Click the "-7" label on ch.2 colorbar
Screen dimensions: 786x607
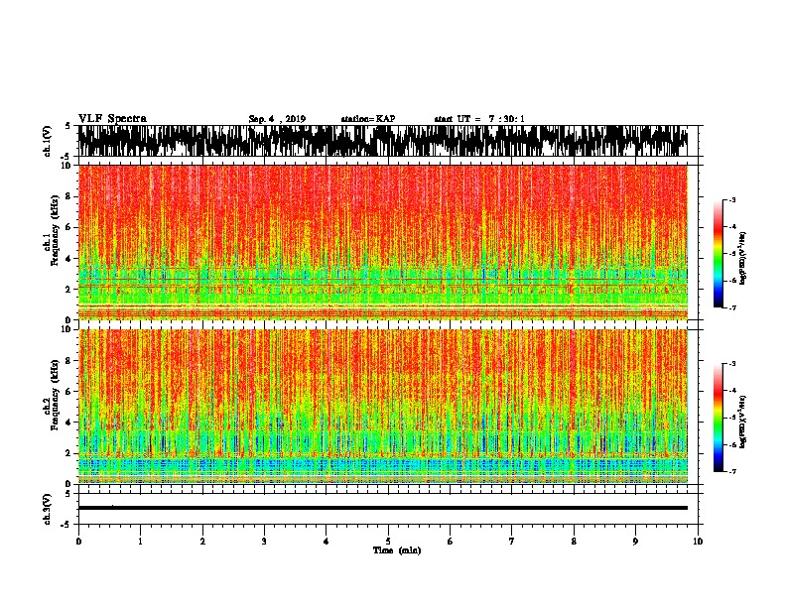tap(731, 471)
